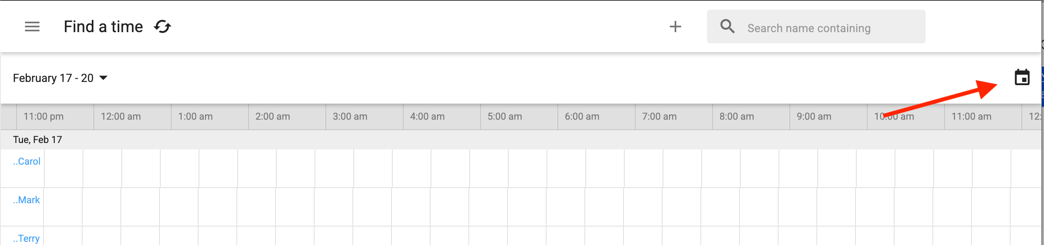Select the 11:00 am time column header

pos(971,116)
